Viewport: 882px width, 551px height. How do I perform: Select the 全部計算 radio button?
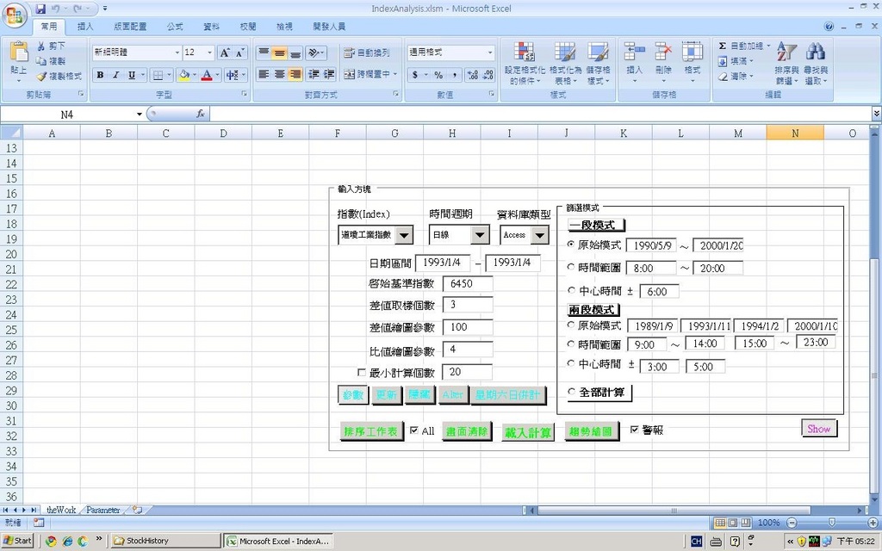pos(571,393)
